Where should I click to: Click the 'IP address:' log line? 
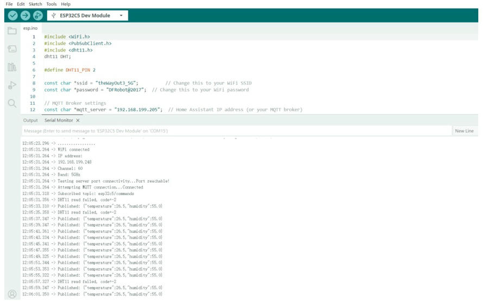tap(52, 156)
